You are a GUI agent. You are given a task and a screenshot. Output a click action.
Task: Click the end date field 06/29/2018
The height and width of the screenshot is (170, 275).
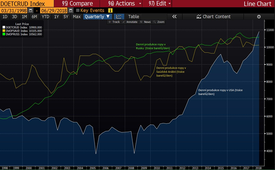[54, 10]
